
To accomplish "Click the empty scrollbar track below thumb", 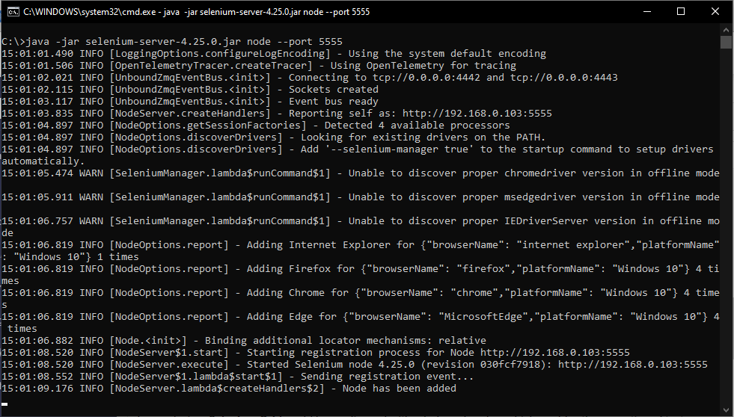I will [726, 224].
